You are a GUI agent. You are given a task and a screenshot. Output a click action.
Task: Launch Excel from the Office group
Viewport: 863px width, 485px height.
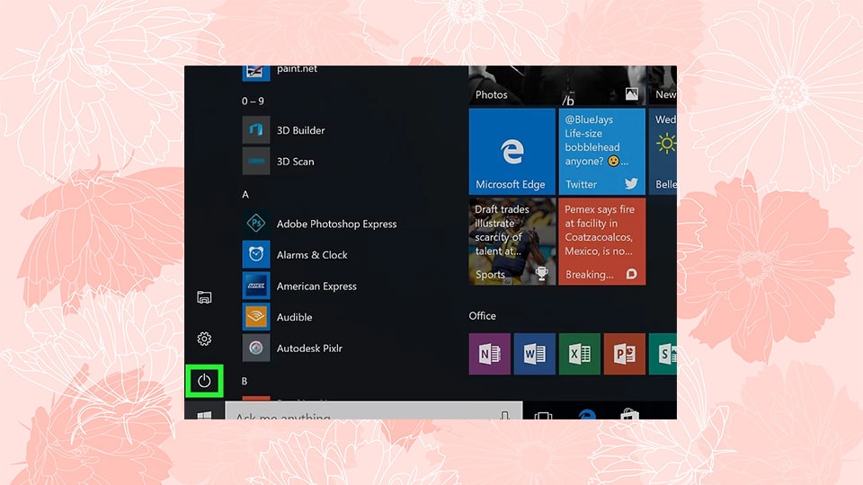coord(579,354)
